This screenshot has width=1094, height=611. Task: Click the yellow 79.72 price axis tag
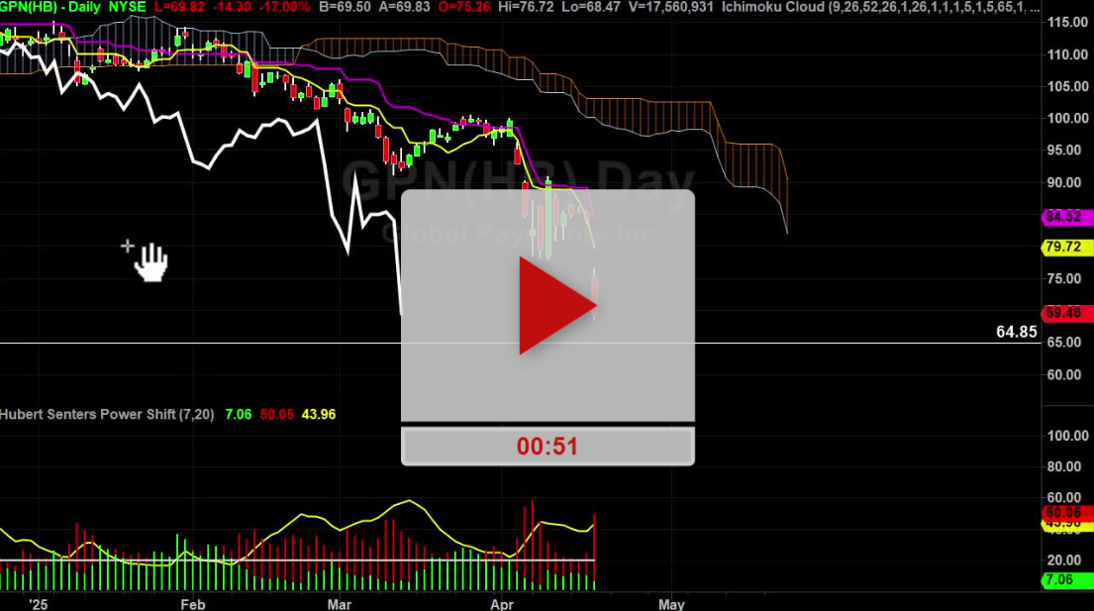(1066, 247)
